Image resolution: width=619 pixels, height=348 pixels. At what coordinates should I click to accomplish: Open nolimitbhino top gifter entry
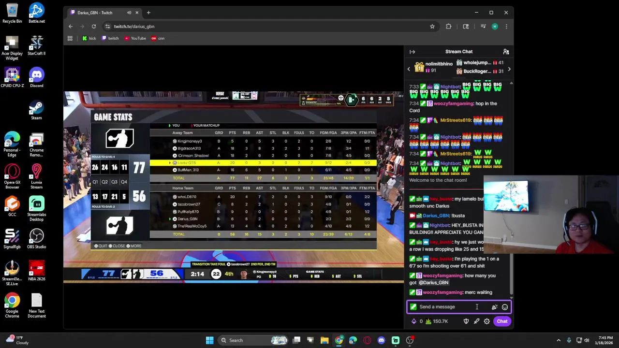(x=433, y=67)
